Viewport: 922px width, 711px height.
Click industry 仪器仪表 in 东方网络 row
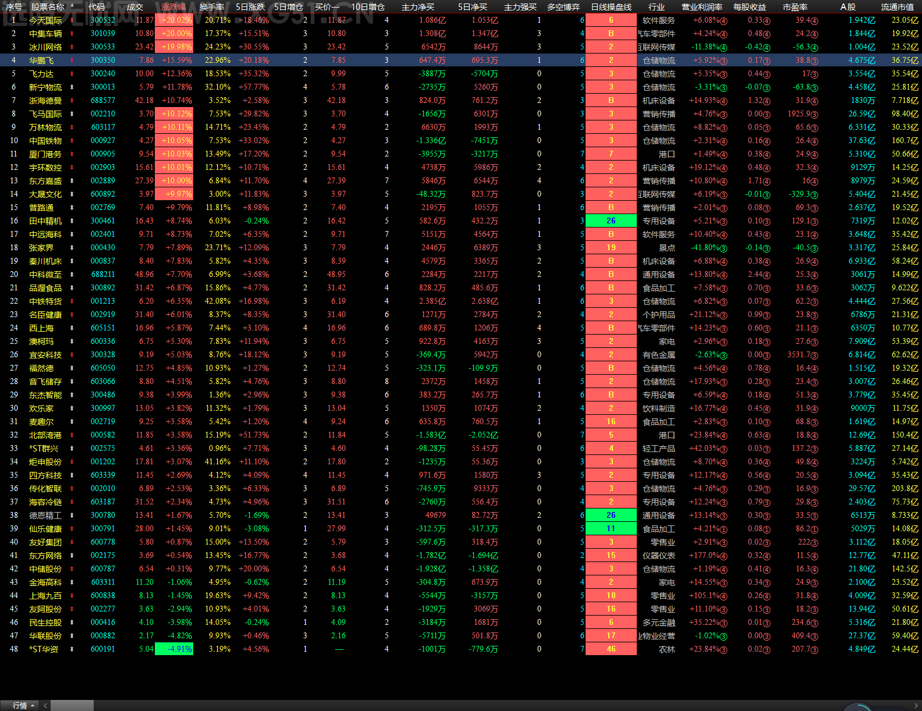pyautogui.click(x=659, y=556)
